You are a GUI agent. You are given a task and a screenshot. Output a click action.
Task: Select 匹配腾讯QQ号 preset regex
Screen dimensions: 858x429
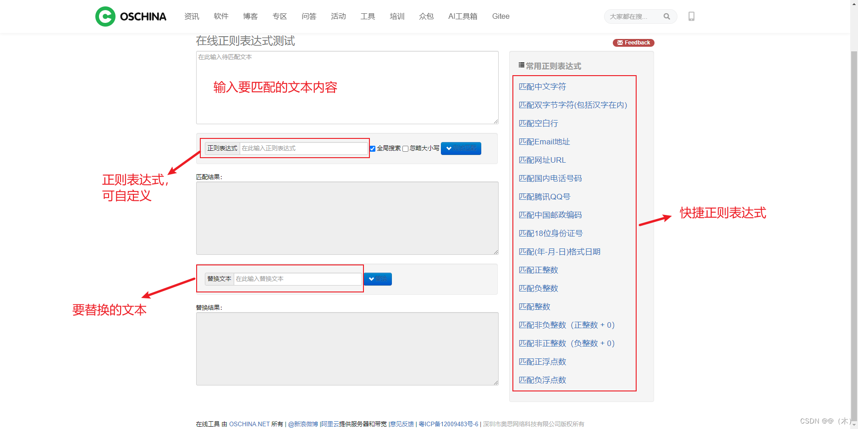[x=544, y=197]
